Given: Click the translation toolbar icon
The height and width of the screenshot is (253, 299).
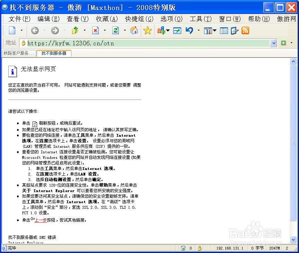Looking at the screenshot, I should coord(161,30).
